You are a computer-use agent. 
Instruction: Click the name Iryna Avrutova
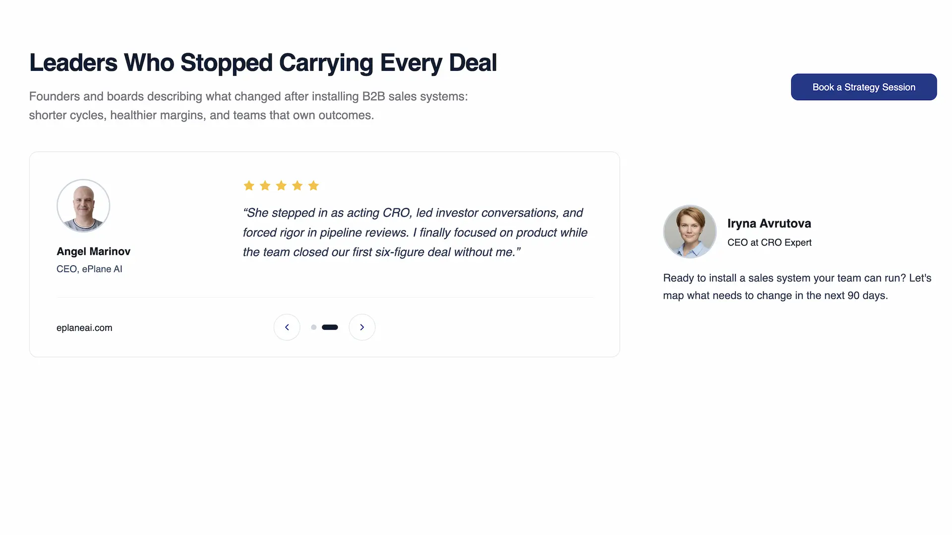pos(769,223)
